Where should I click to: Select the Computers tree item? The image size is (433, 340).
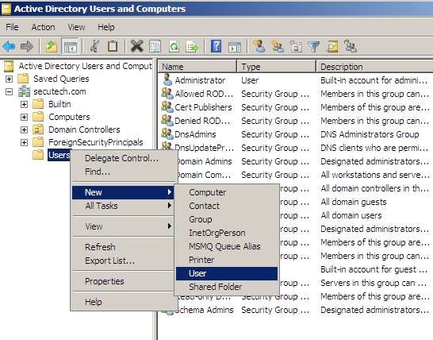tap(69, 117)
